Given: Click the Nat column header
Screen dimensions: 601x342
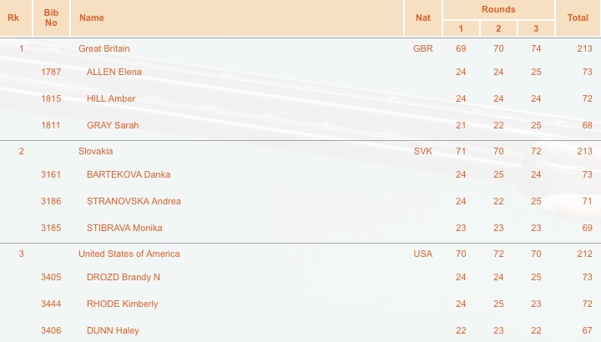Looking at the screenshot, I should [x=423, y=18].
